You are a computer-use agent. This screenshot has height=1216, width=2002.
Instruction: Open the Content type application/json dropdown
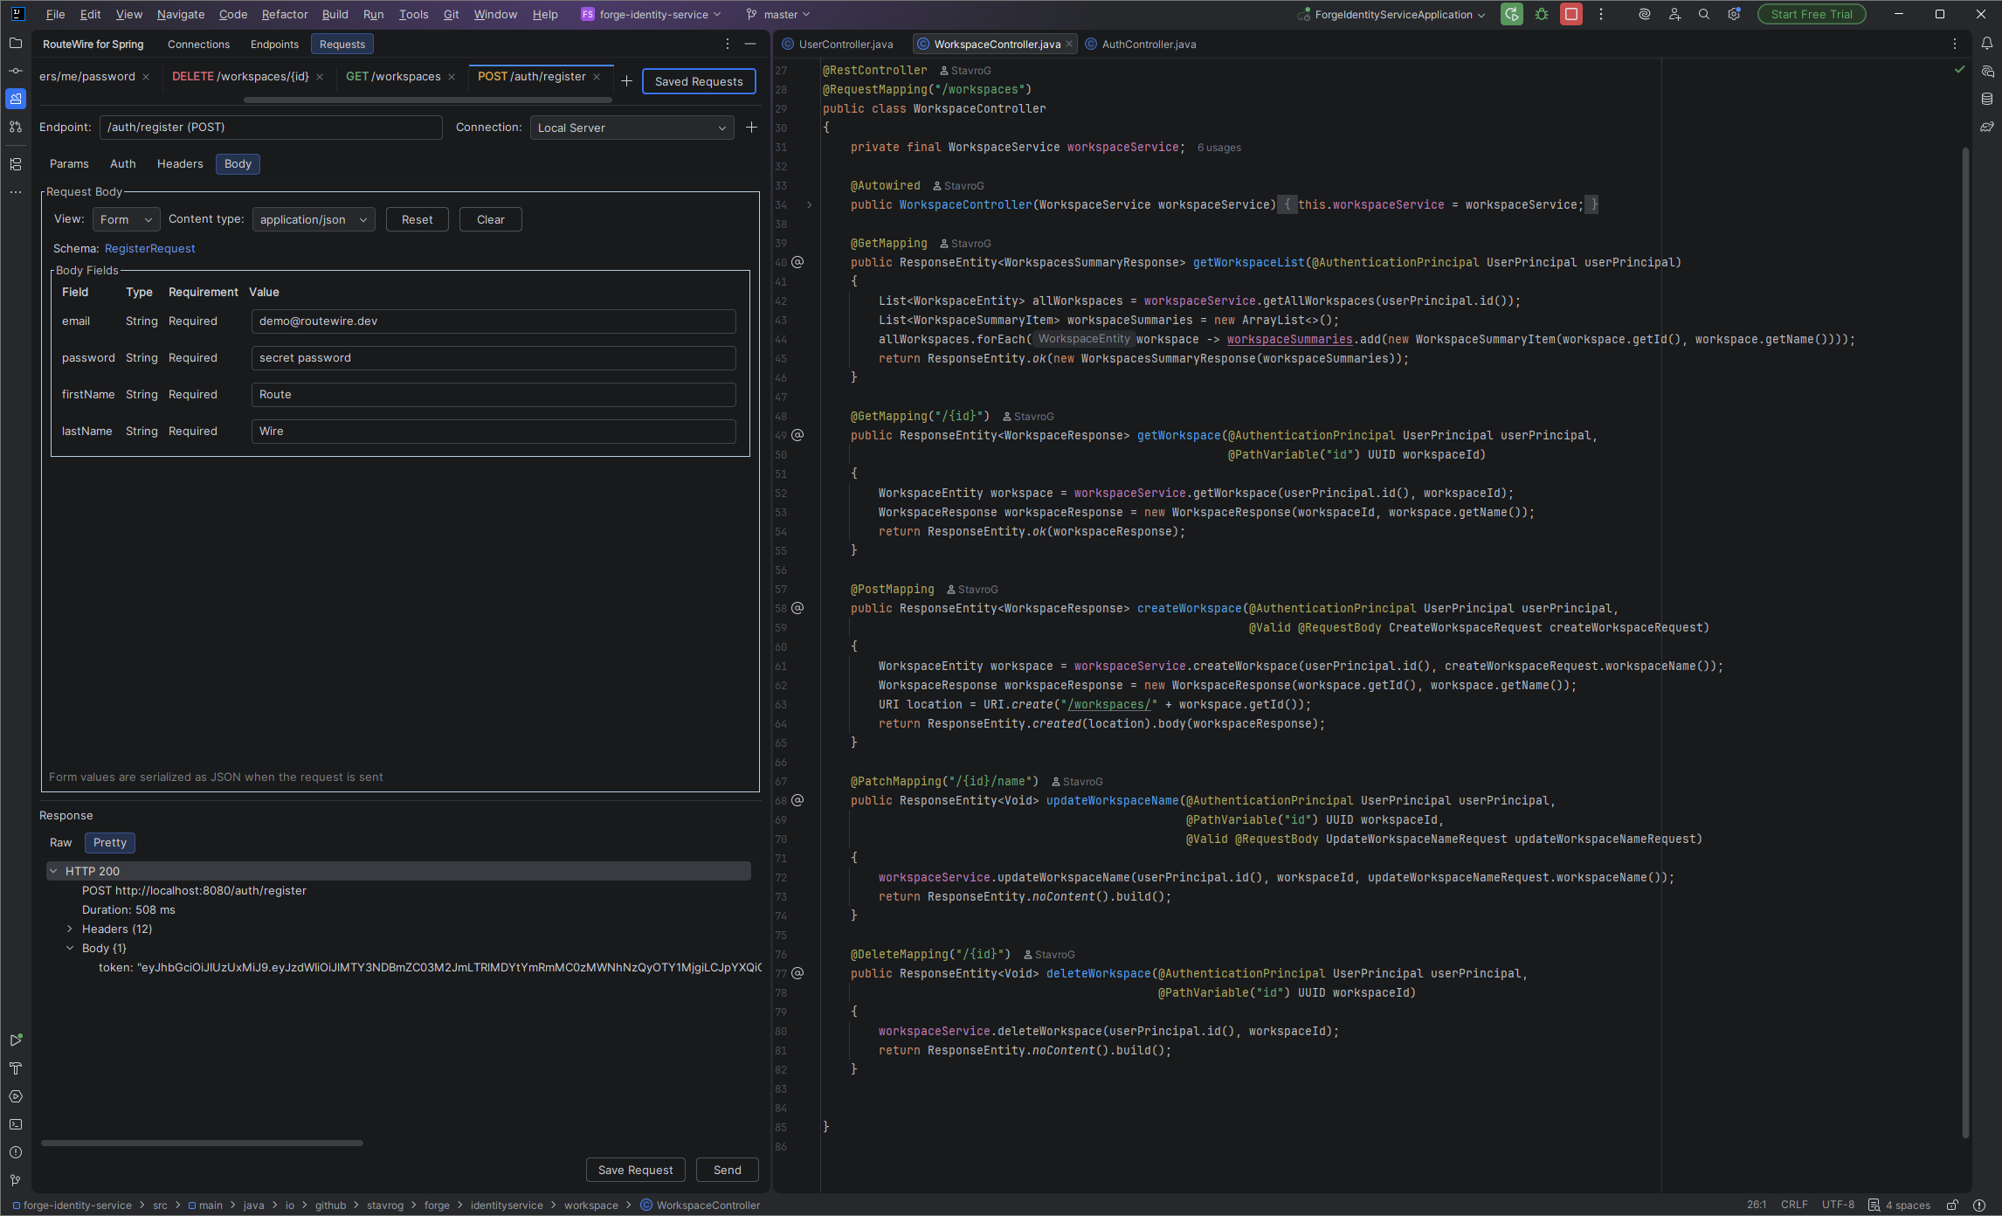click(x=314, y=219)
